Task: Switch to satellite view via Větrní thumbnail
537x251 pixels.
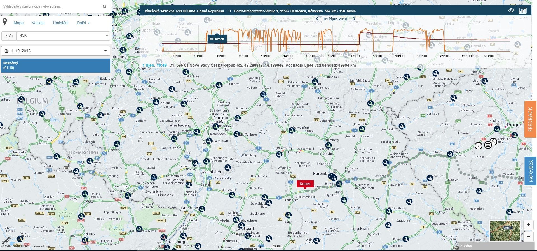Action: [x=505, y=231]
